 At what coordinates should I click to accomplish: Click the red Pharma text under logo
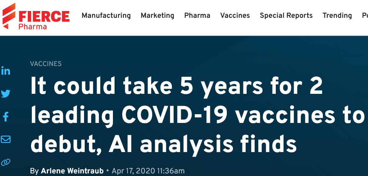point(32,27)
